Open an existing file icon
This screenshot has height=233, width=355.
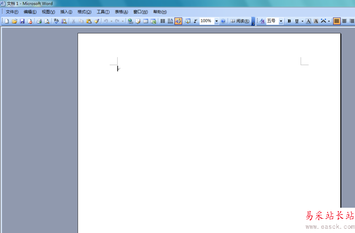[14, 21]
